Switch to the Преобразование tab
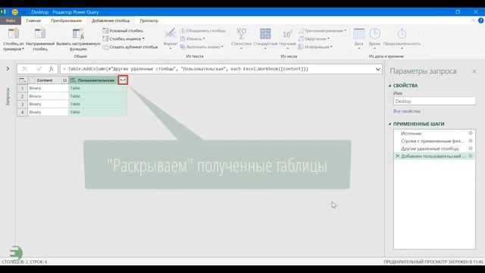 pos(66,20)
